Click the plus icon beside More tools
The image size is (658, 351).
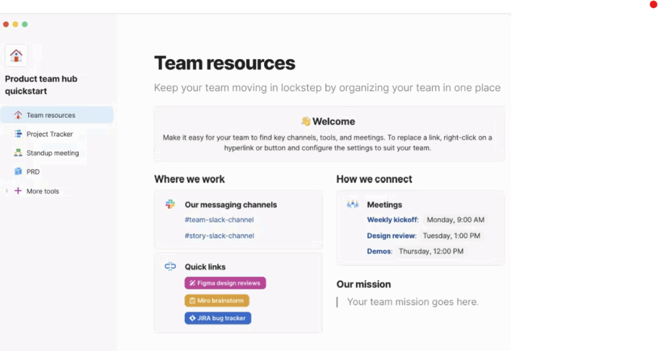point(18,191)
